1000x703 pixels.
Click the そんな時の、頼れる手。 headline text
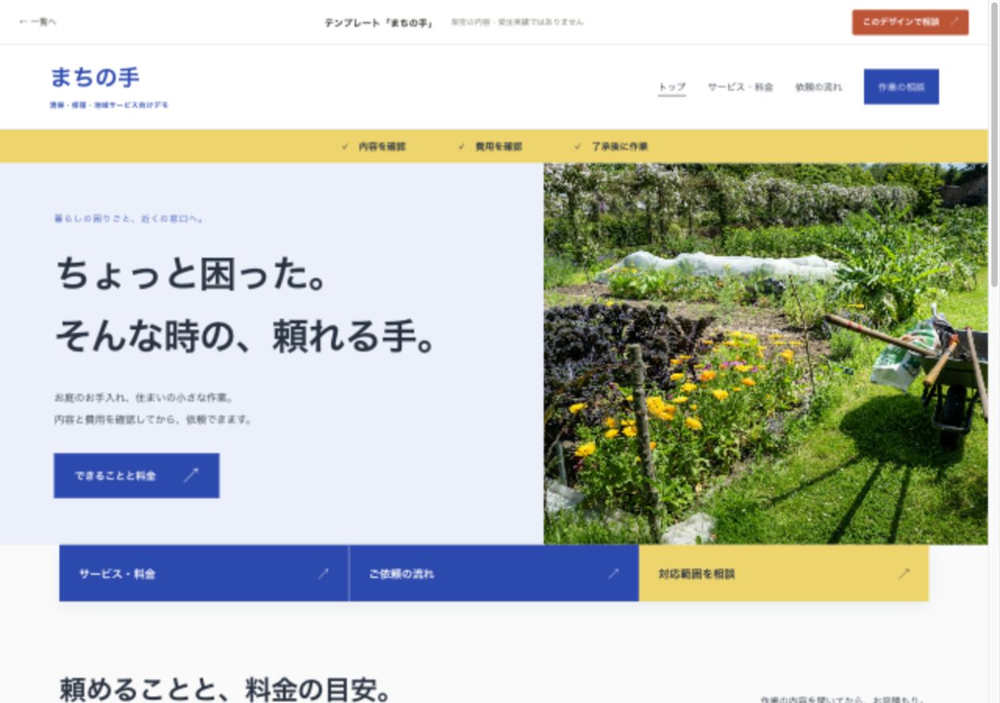246,337
